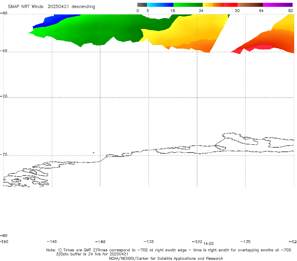Image resolution: width=297 pixels, height=261 pixels.
Task: Select the gray 0–5 segment of the color bar
Action: (142, 5)
